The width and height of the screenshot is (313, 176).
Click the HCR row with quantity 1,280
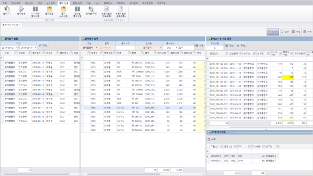(x=143, y=72)
